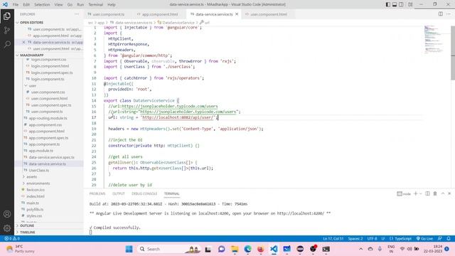Change the UTF-8 encoding in status bar

click(x=372, y=239)
